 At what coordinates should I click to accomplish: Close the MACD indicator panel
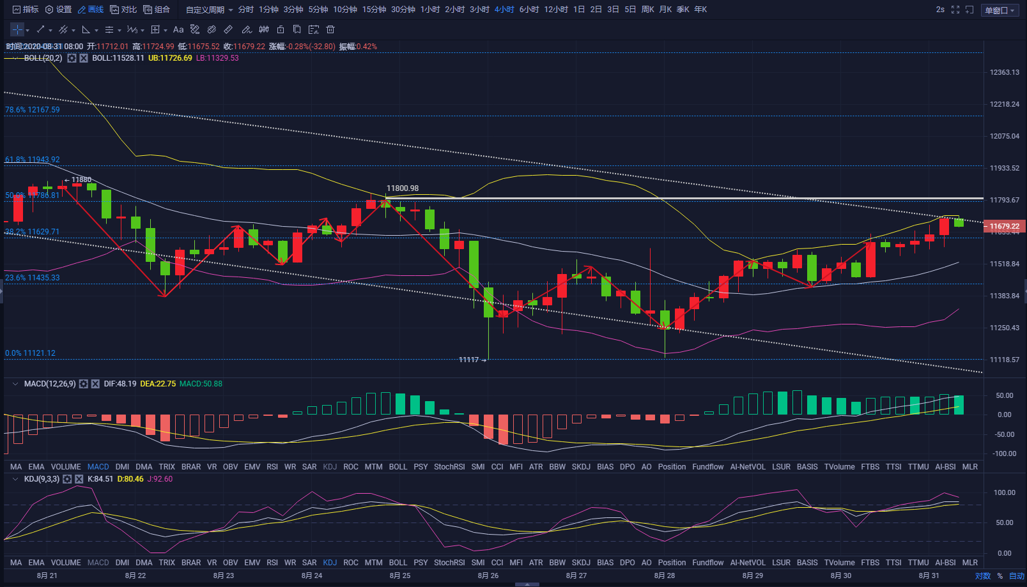(95, 384)
